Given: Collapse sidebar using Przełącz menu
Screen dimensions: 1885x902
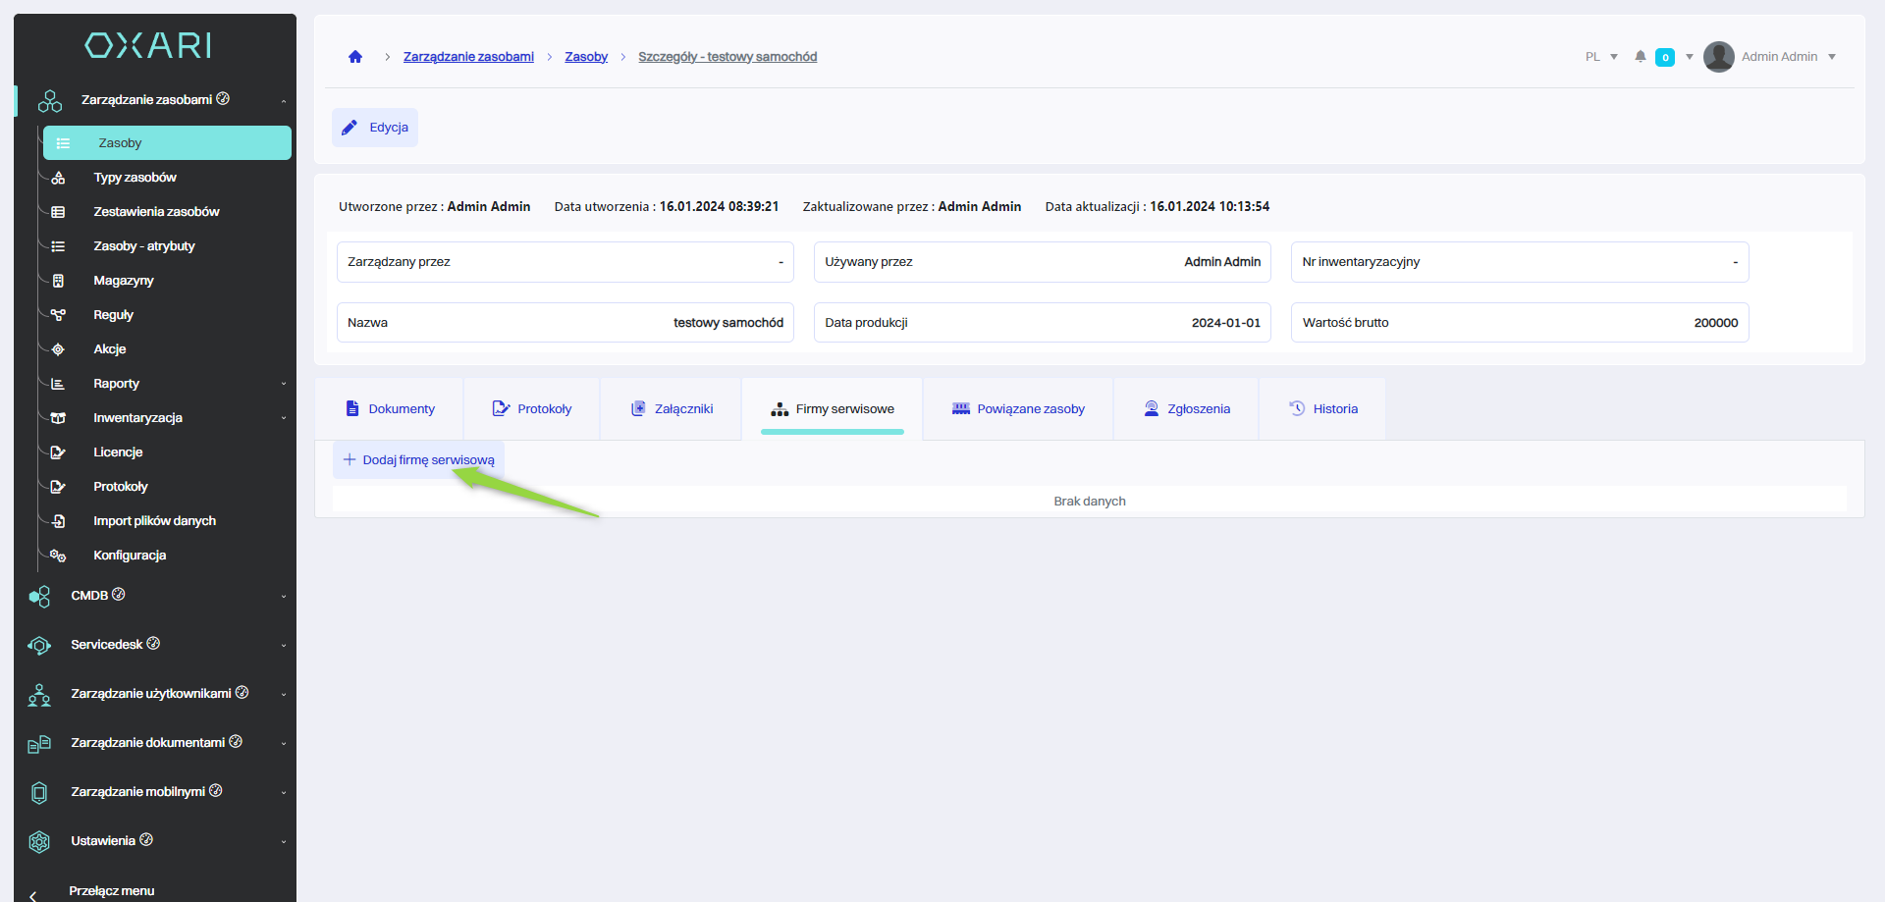Looking at the screenshot, I should (111, 891).
